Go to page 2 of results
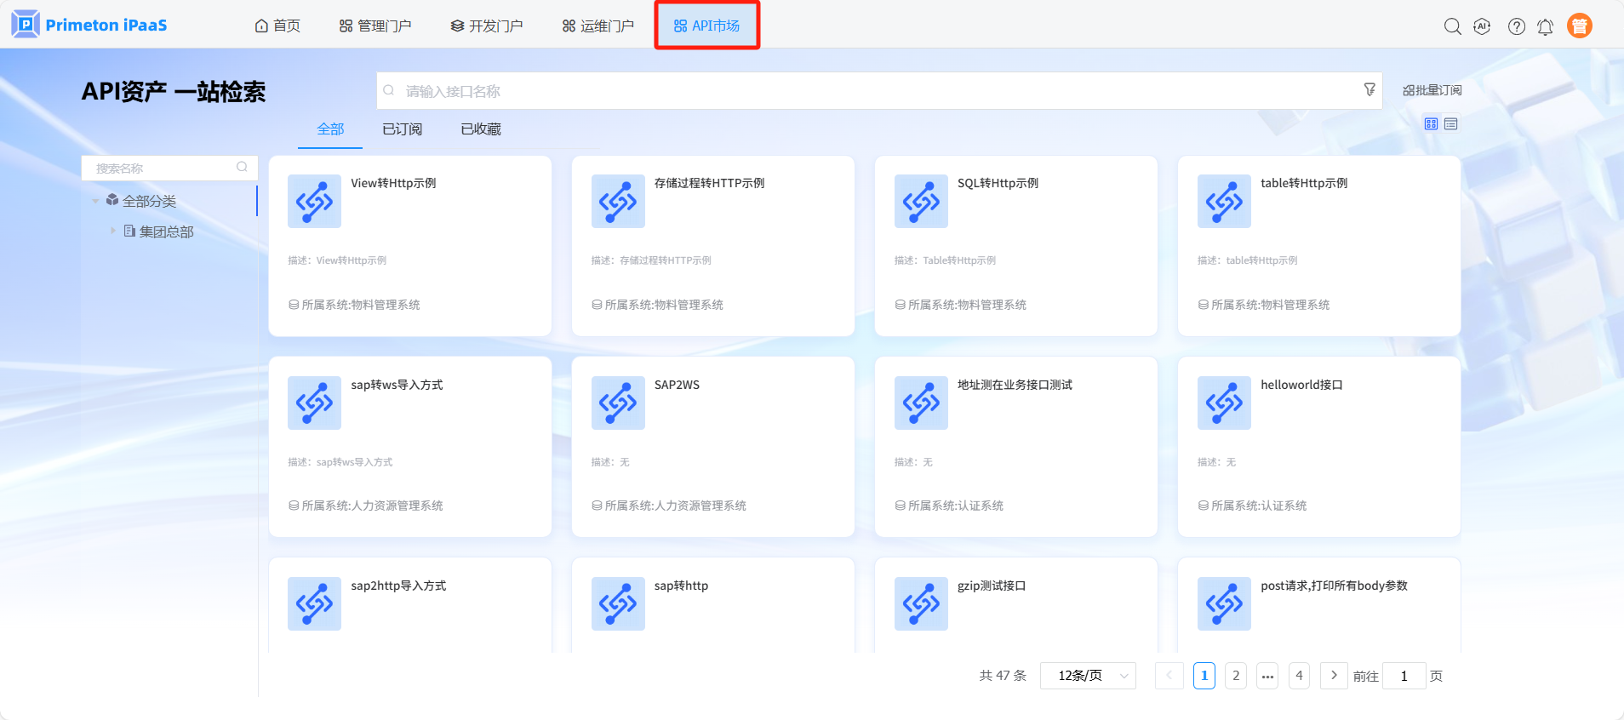Screen dimensions: 1624x720 tap(1236, 676)
